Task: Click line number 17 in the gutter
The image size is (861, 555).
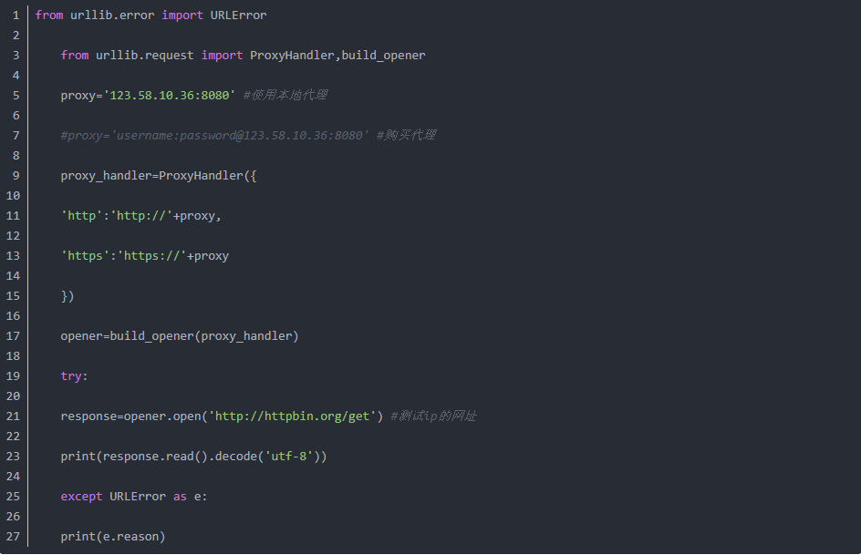Action: coord(13,336)
